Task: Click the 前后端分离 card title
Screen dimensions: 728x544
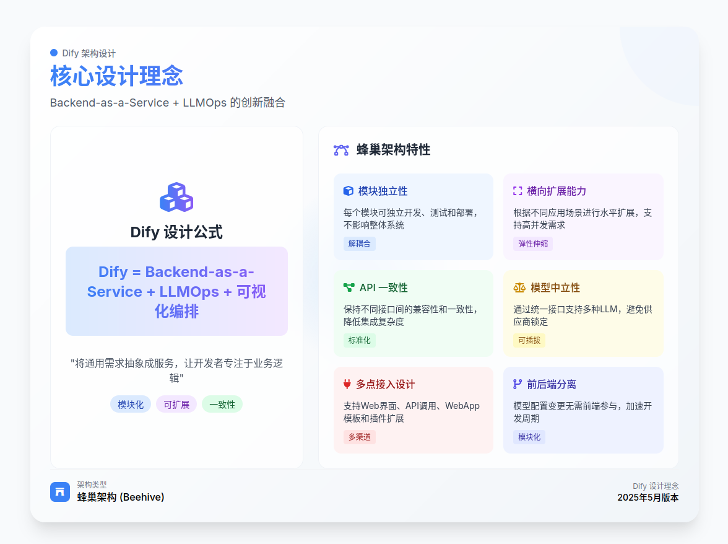Action: pos(552,384)
